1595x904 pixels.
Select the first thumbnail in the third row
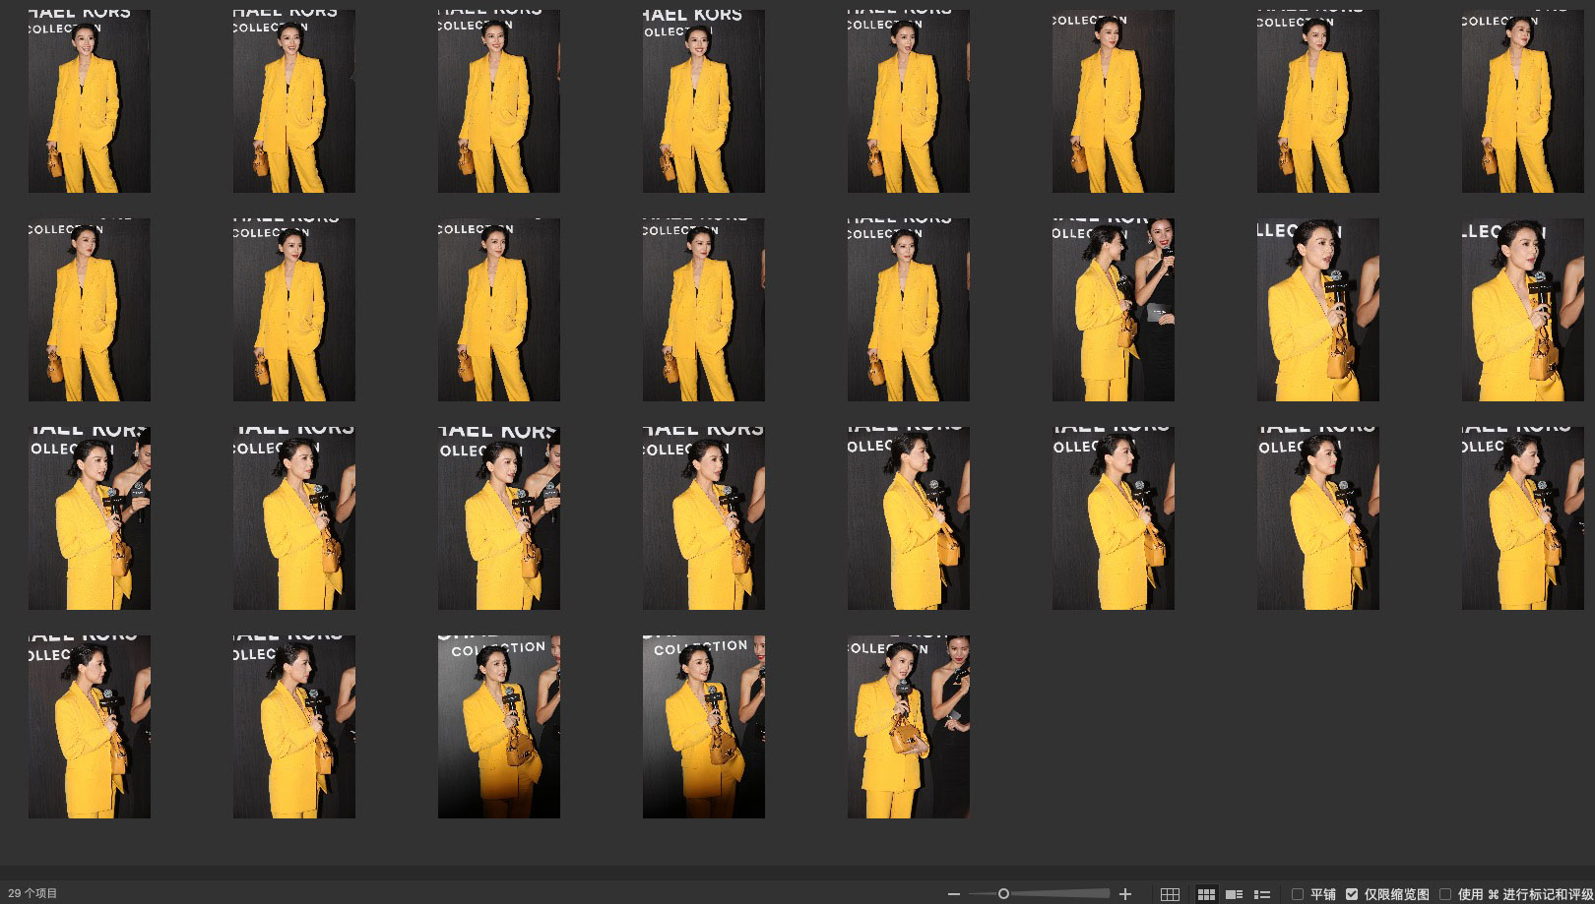click(x=90, y=518)
